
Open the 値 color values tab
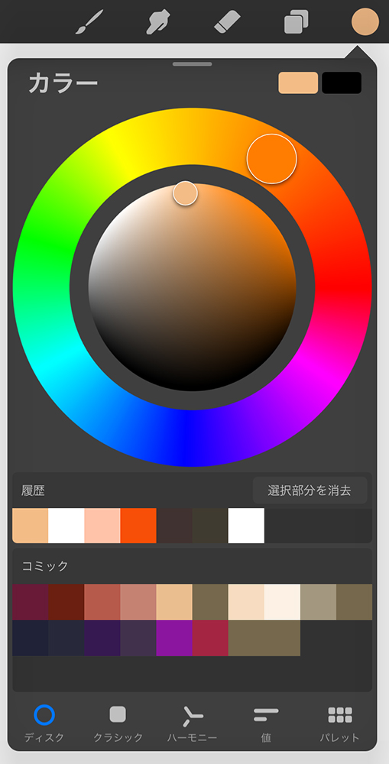[266, 723]
